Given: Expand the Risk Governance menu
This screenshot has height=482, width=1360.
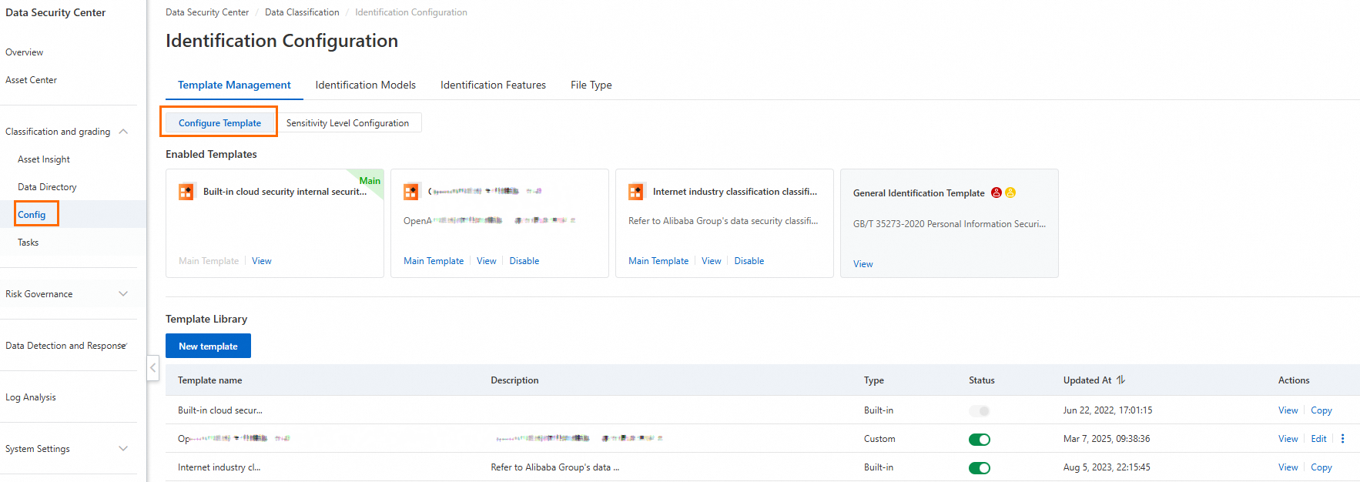Looking at the screenshot, I should tap(123, 294).
